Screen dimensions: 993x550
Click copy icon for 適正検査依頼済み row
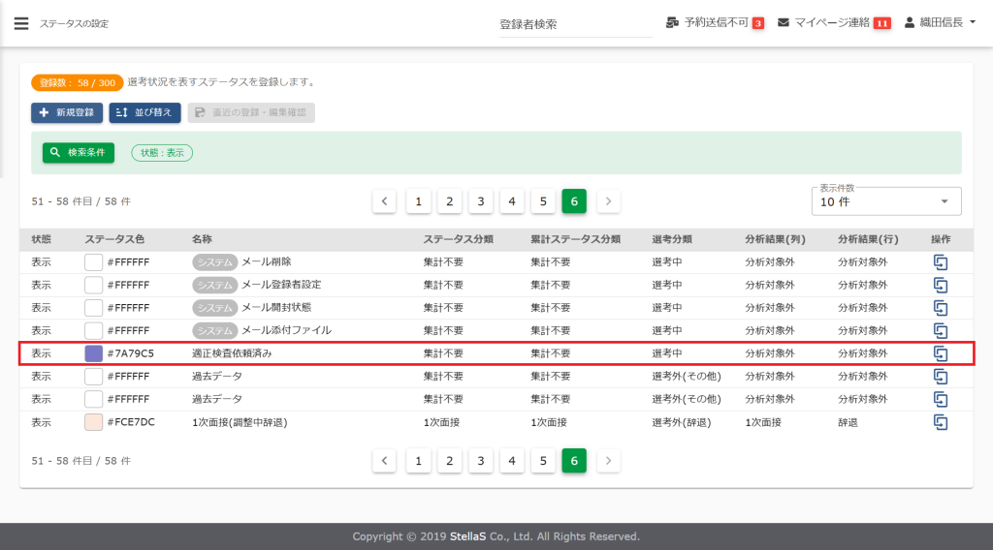[x=940, y=353]
